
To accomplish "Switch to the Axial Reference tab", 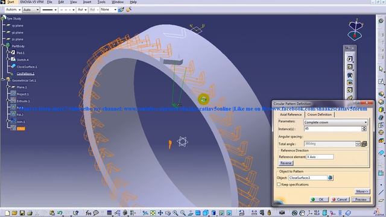I will 291,115.
